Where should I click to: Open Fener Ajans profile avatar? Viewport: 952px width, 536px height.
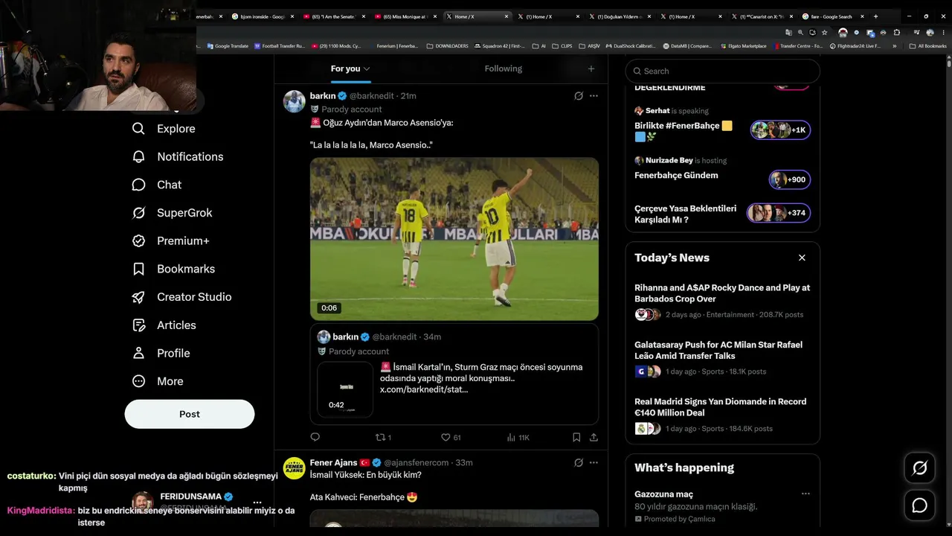(x=295, y=468)
